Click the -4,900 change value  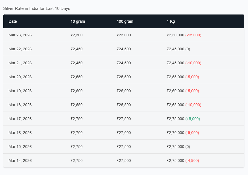192,161
